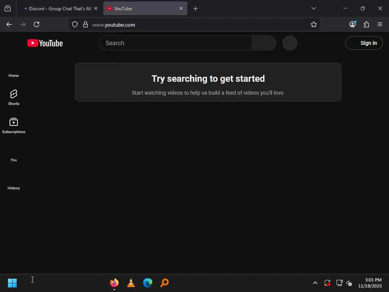The image size is (389, 292).
Task: Click the YouTube Search input field
Action: coord(176,43)
